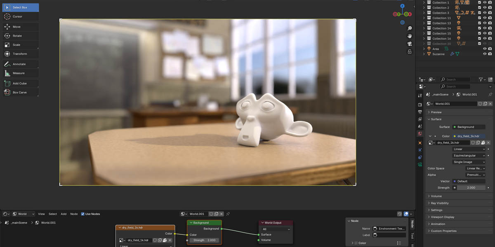This screenshot has width=495, height=247.
Task: Uncheck Collection 1 exclude checkbox
Action: [x=479, y=2]
